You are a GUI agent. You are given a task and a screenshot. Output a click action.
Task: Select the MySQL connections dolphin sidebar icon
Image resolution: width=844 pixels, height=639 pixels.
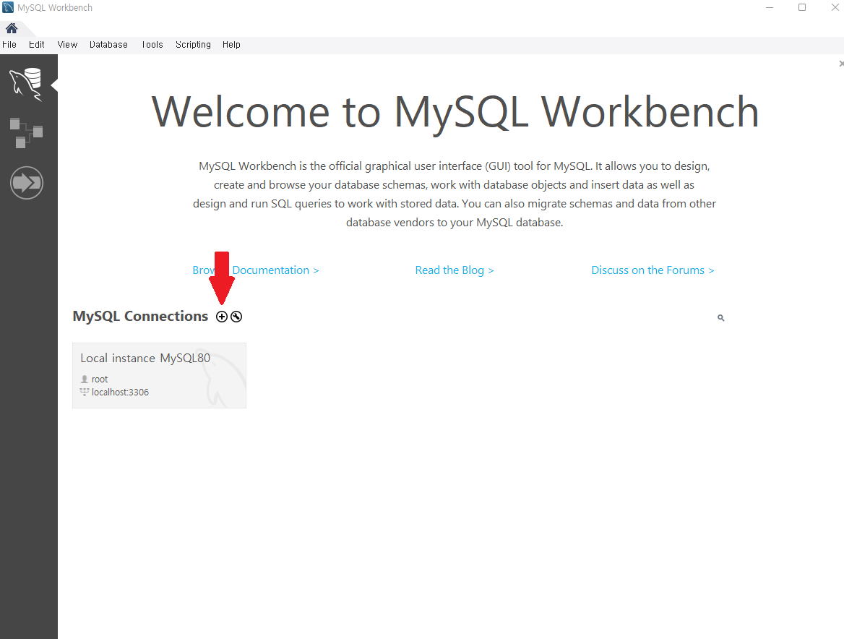26,85
